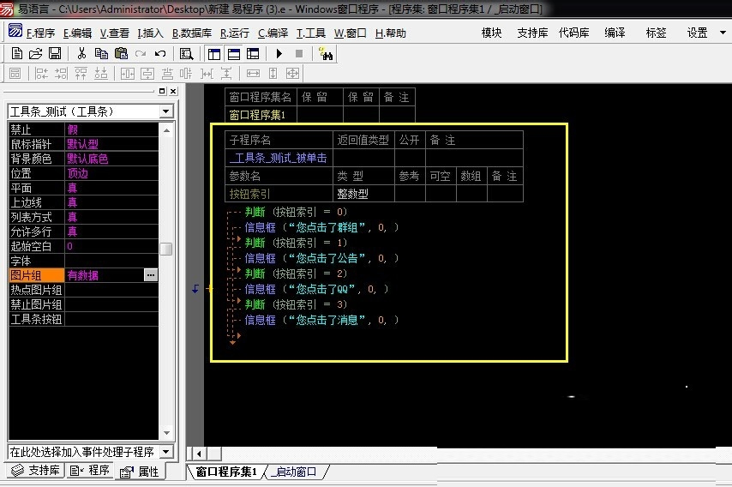Click the 起始空白 value field
This screenshot has height=487, width=732.
point(111,246)
